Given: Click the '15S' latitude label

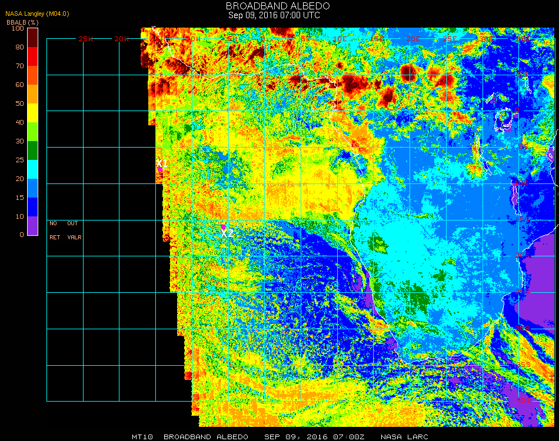Looking at the screenshot, I should pyautogui.click(x=523, y=219).
